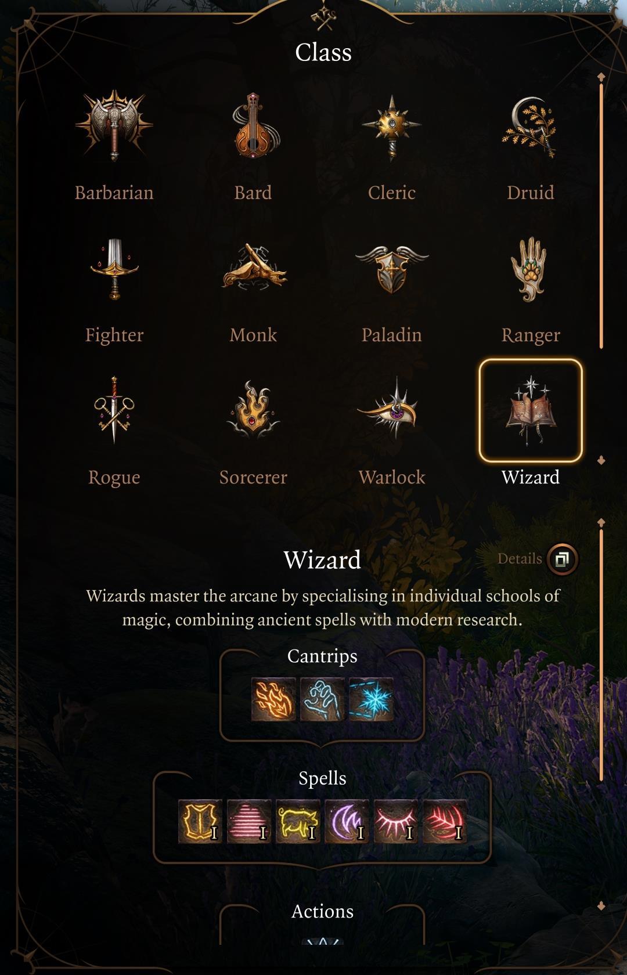Click the purple crescent spell icon
The height and width of the screenshot is (975, 627).
347,821
